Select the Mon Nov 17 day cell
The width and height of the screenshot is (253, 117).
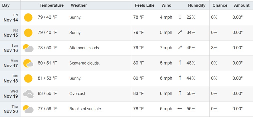coord(11,63)
